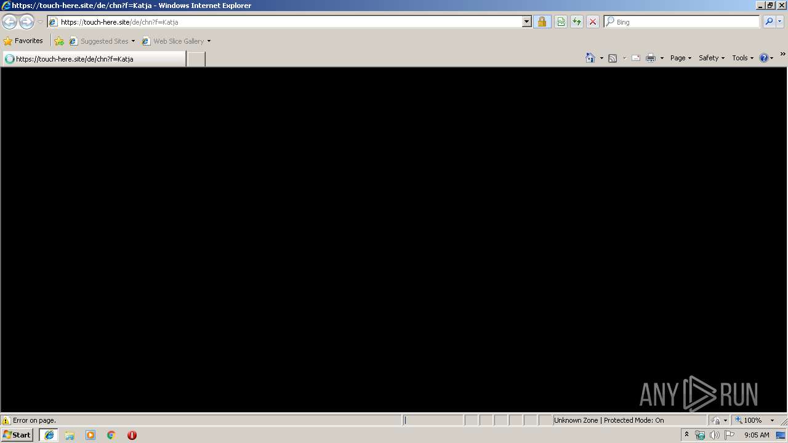This screenshot has width=788, height=443.
Task: Click the security lock icon
Action: 542,22
